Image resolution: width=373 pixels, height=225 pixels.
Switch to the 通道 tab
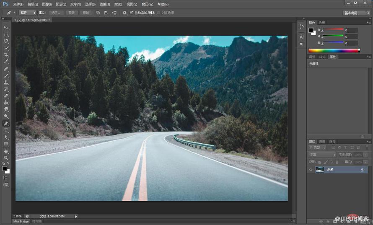[322, 142]
